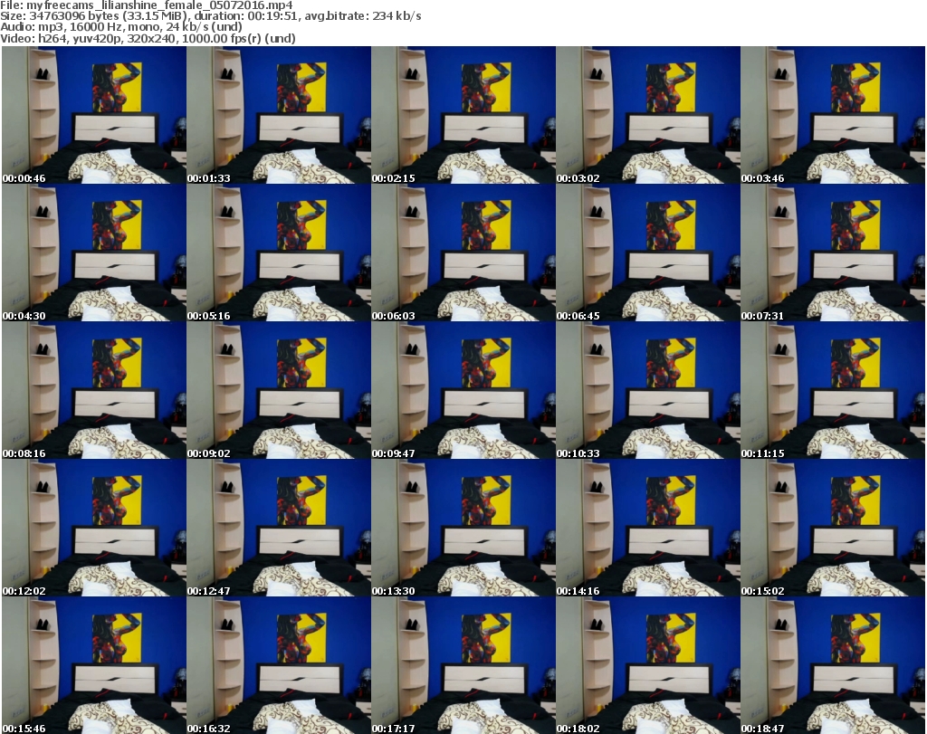Select the thumbnail frame at 00:09:02
The image size is (927, 734).
point(279,391)
